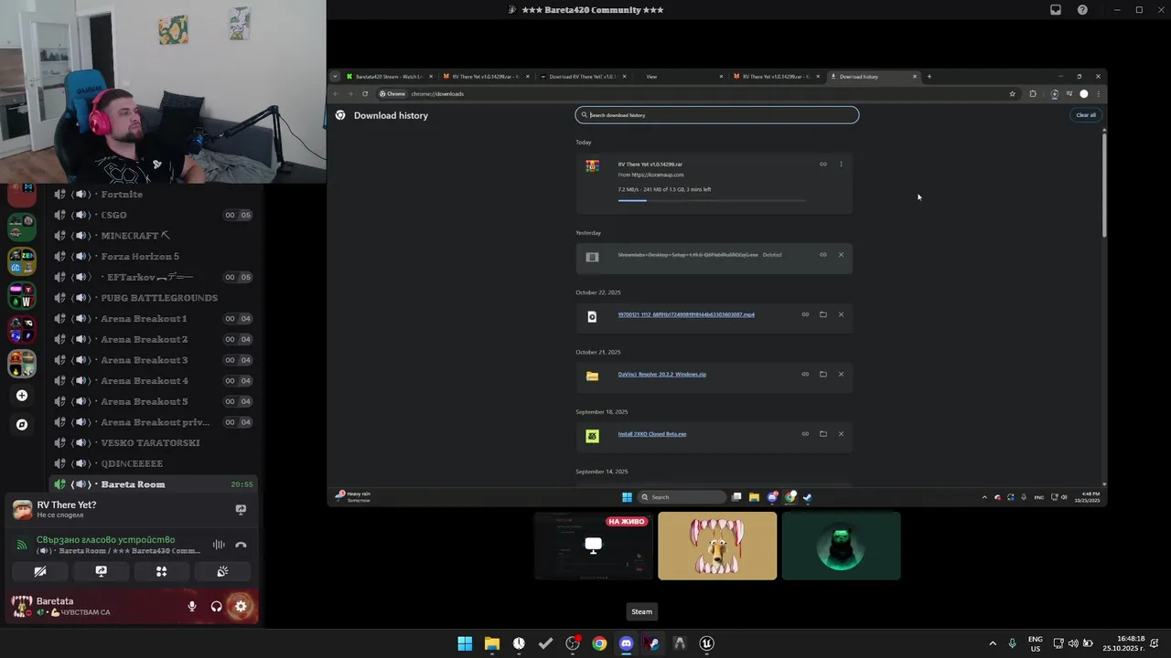1171x658 pixels.
Task: Join Arena Breakout 3 voice channel
Action: tap(153, 360)
